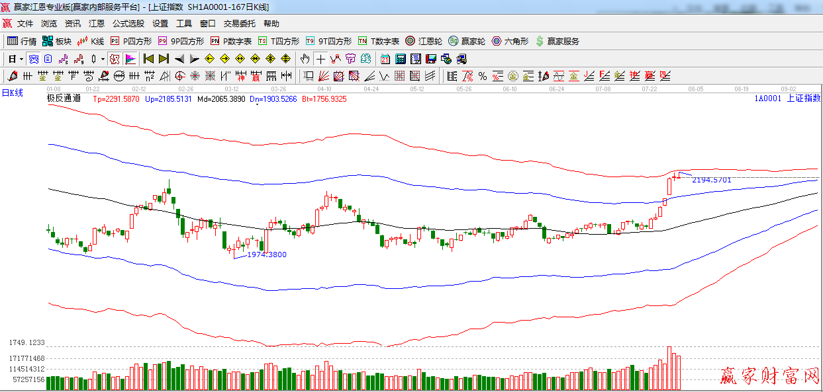This screenshot has height=392, width=823.
Task: Select the hand pan tool icon
Action: coord(305,59)
